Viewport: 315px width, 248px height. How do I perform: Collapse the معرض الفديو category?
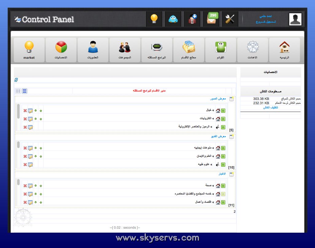click(231, 136)
